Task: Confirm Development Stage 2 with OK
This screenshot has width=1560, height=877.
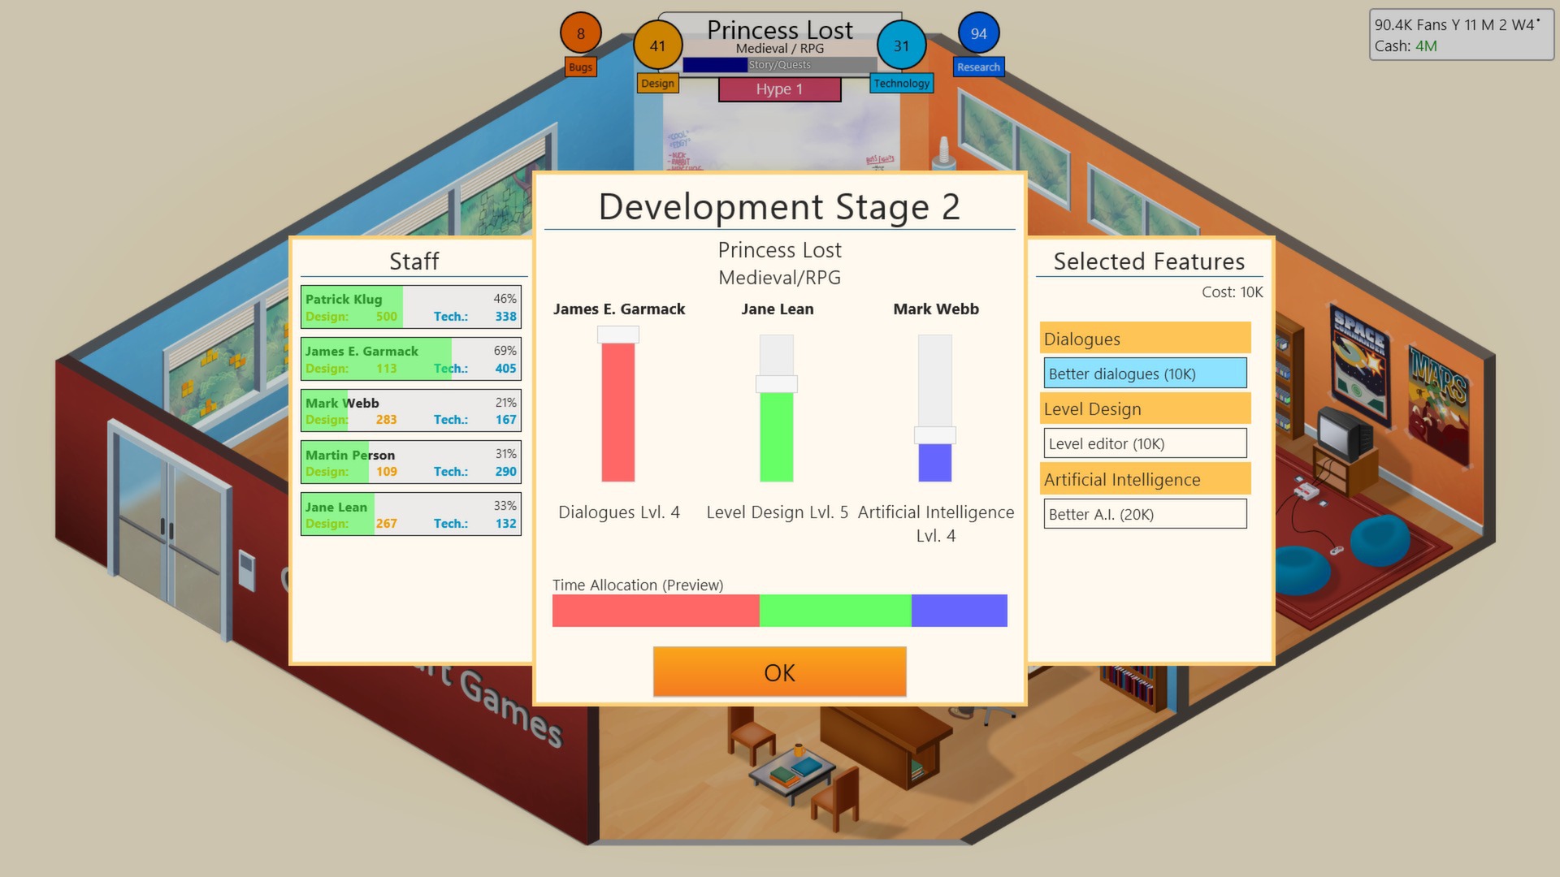Action: click(780, 672)
